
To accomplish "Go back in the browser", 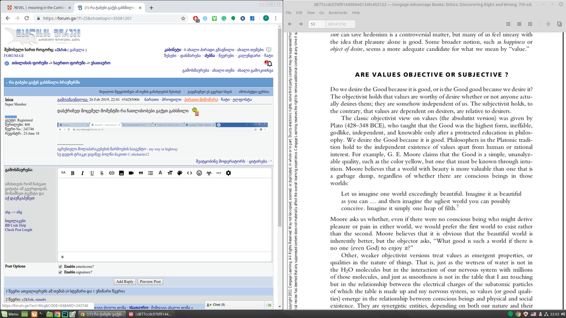I will pyautogui.click(x=8, y=18).
